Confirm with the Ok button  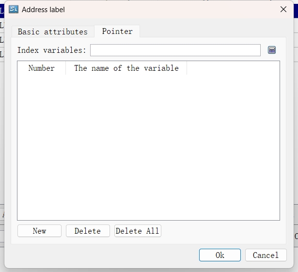(x=220, y=255)
